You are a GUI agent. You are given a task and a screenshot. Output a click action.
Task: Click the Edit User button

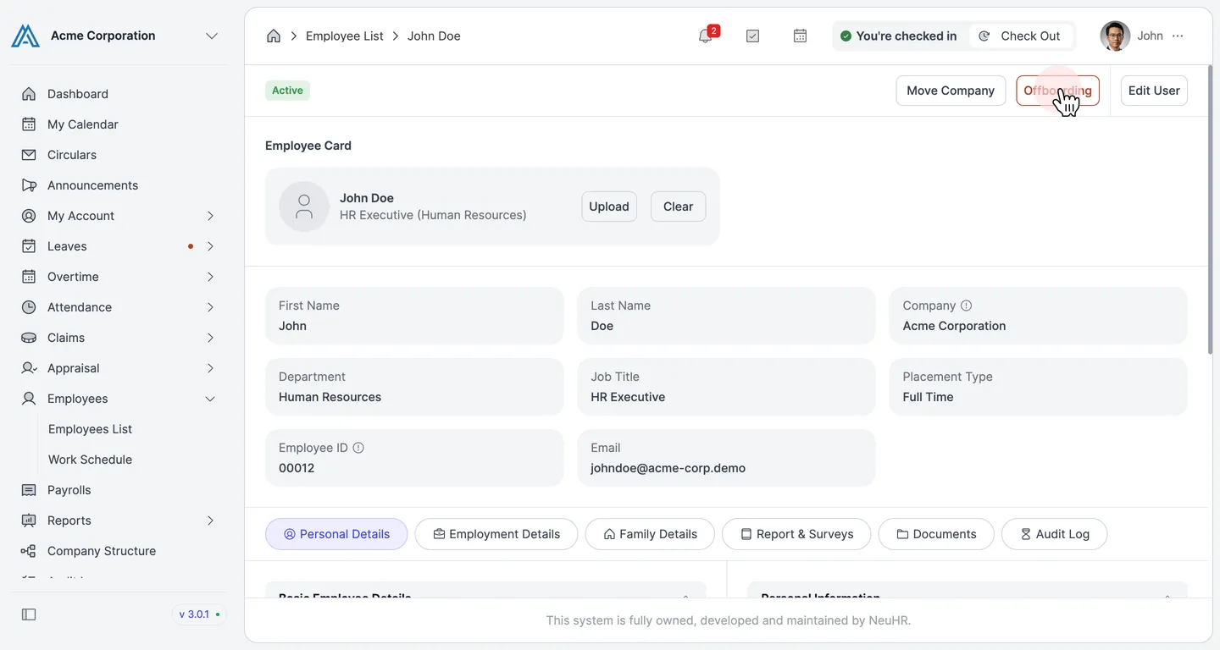tap(1154, 91)
